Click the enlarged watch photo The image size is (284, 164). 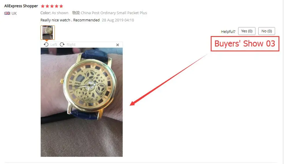pos(81,102)
